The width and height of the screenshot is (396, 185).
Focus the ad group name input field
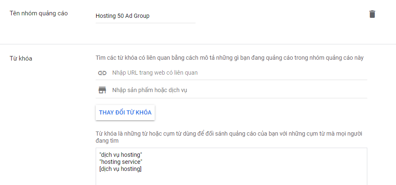pyautogui.click(x=145, y=16)
